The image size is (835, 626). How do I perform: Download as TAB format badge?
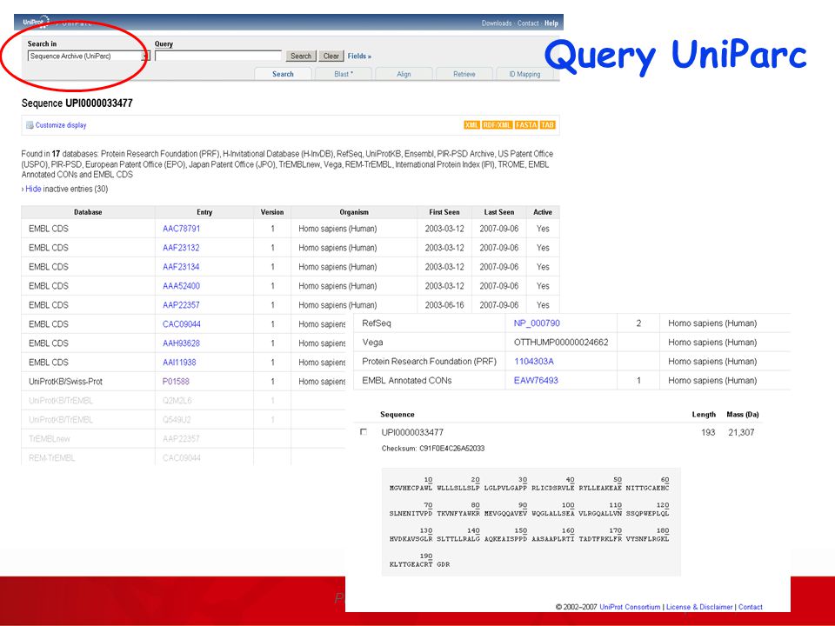(547, 125)
